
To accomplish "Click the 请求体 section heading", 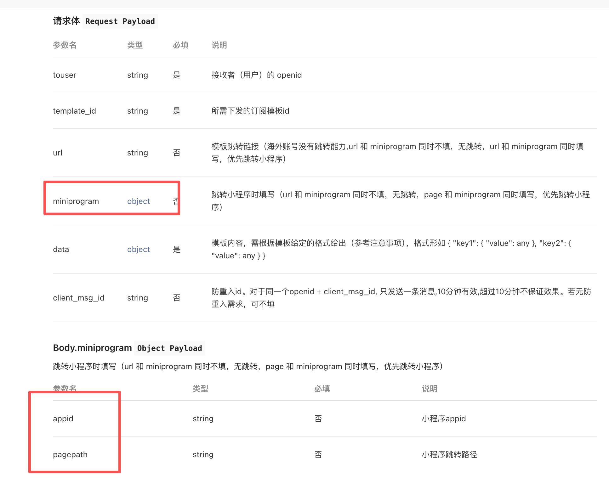I will click(x=66, y=21).
